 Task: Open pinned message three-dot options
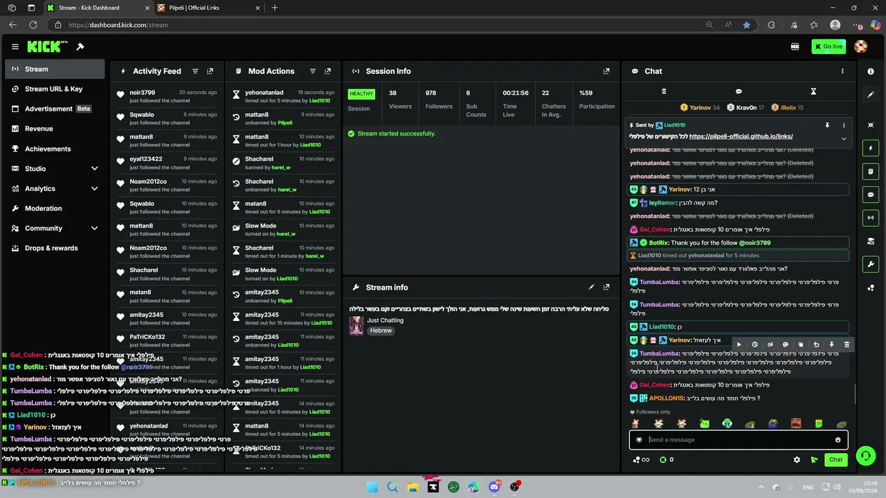pyautogui.click(x=843, y=125)
